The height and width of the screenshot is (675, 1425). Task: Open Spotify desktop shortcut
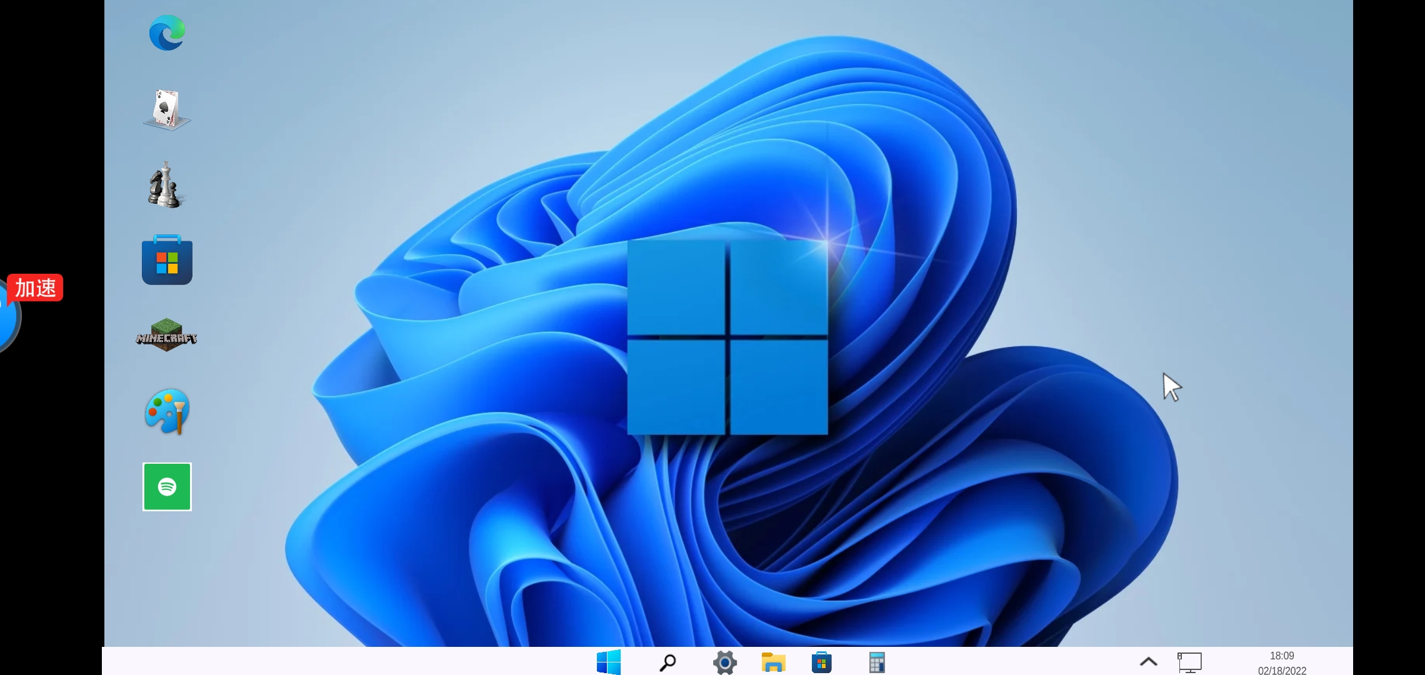point(167,487)
